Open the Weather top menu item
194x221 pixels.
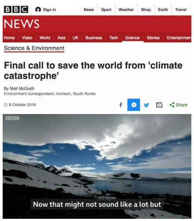point(126,10)
